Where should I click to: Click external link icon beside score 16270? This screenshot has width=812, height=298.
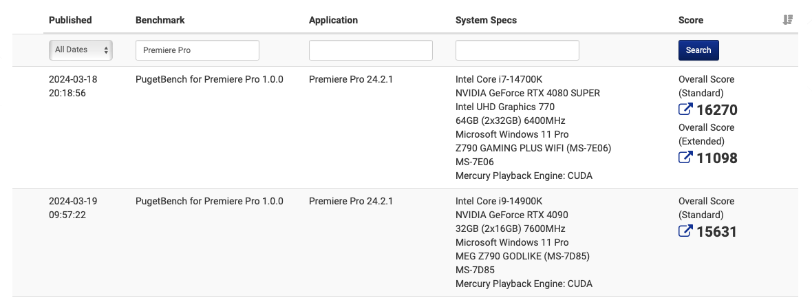(685, 109)
